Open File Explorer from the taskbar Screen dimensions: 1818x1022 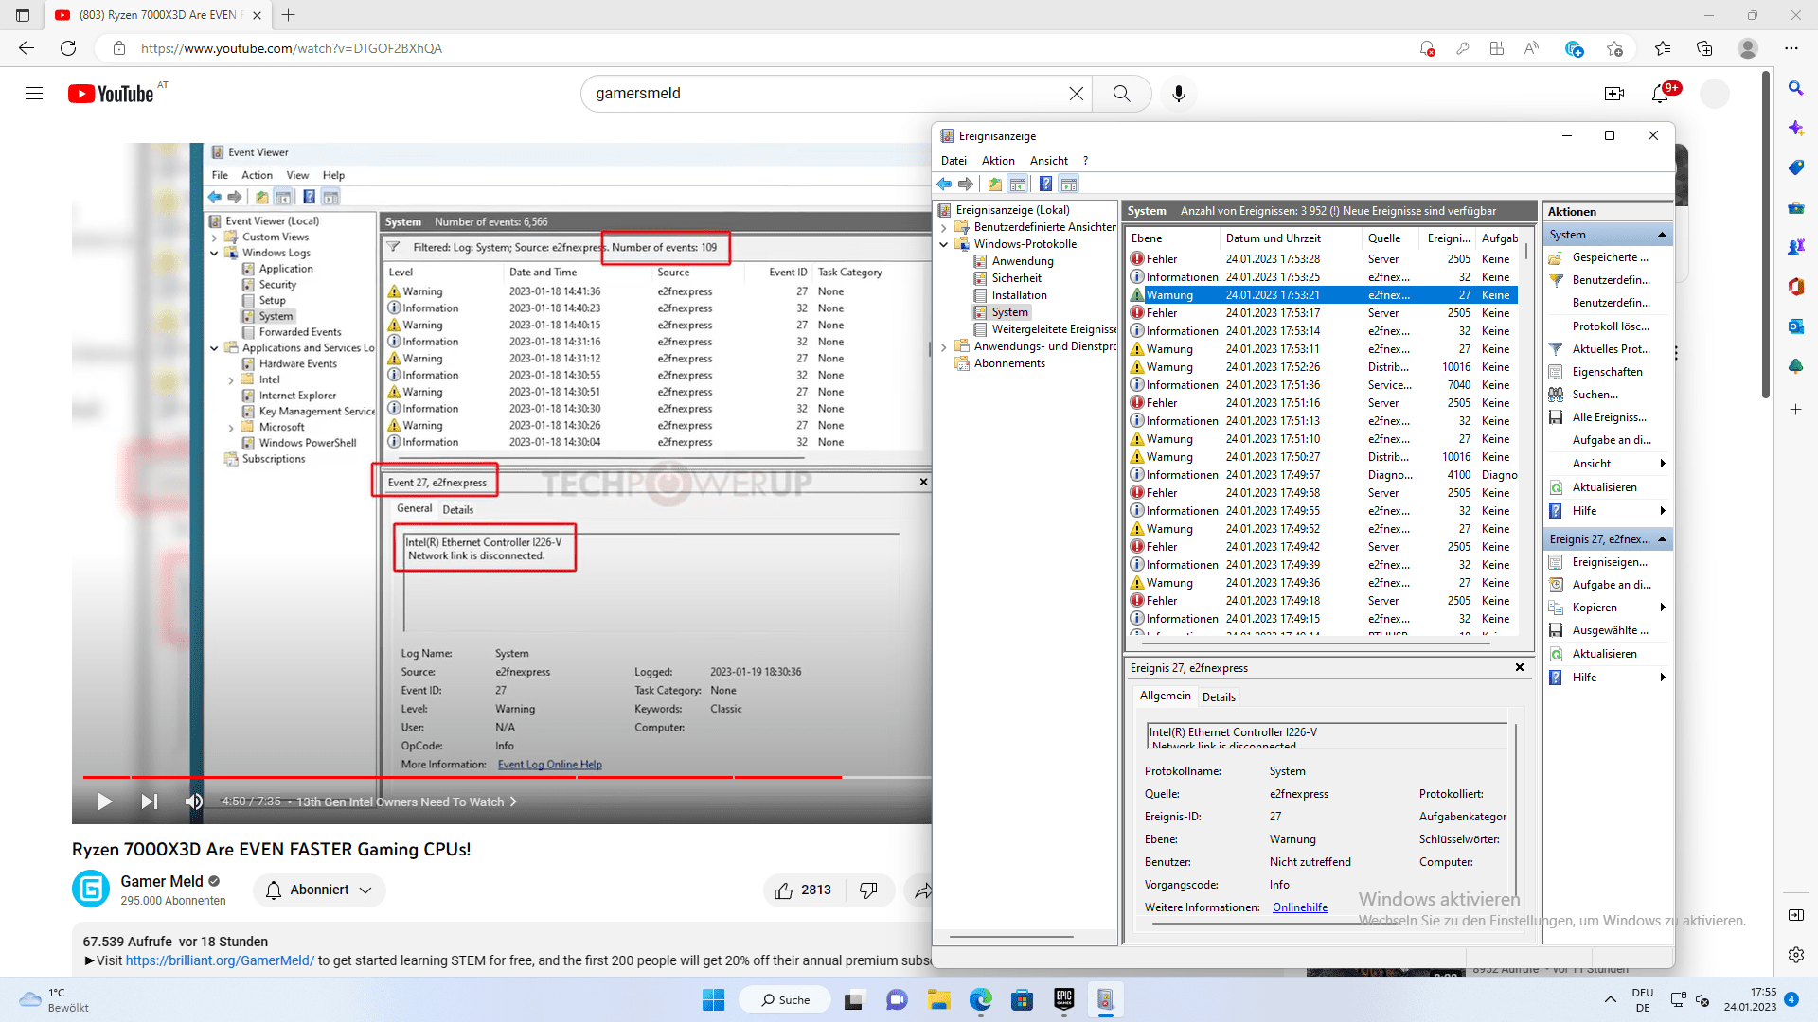click(937, 1000)
